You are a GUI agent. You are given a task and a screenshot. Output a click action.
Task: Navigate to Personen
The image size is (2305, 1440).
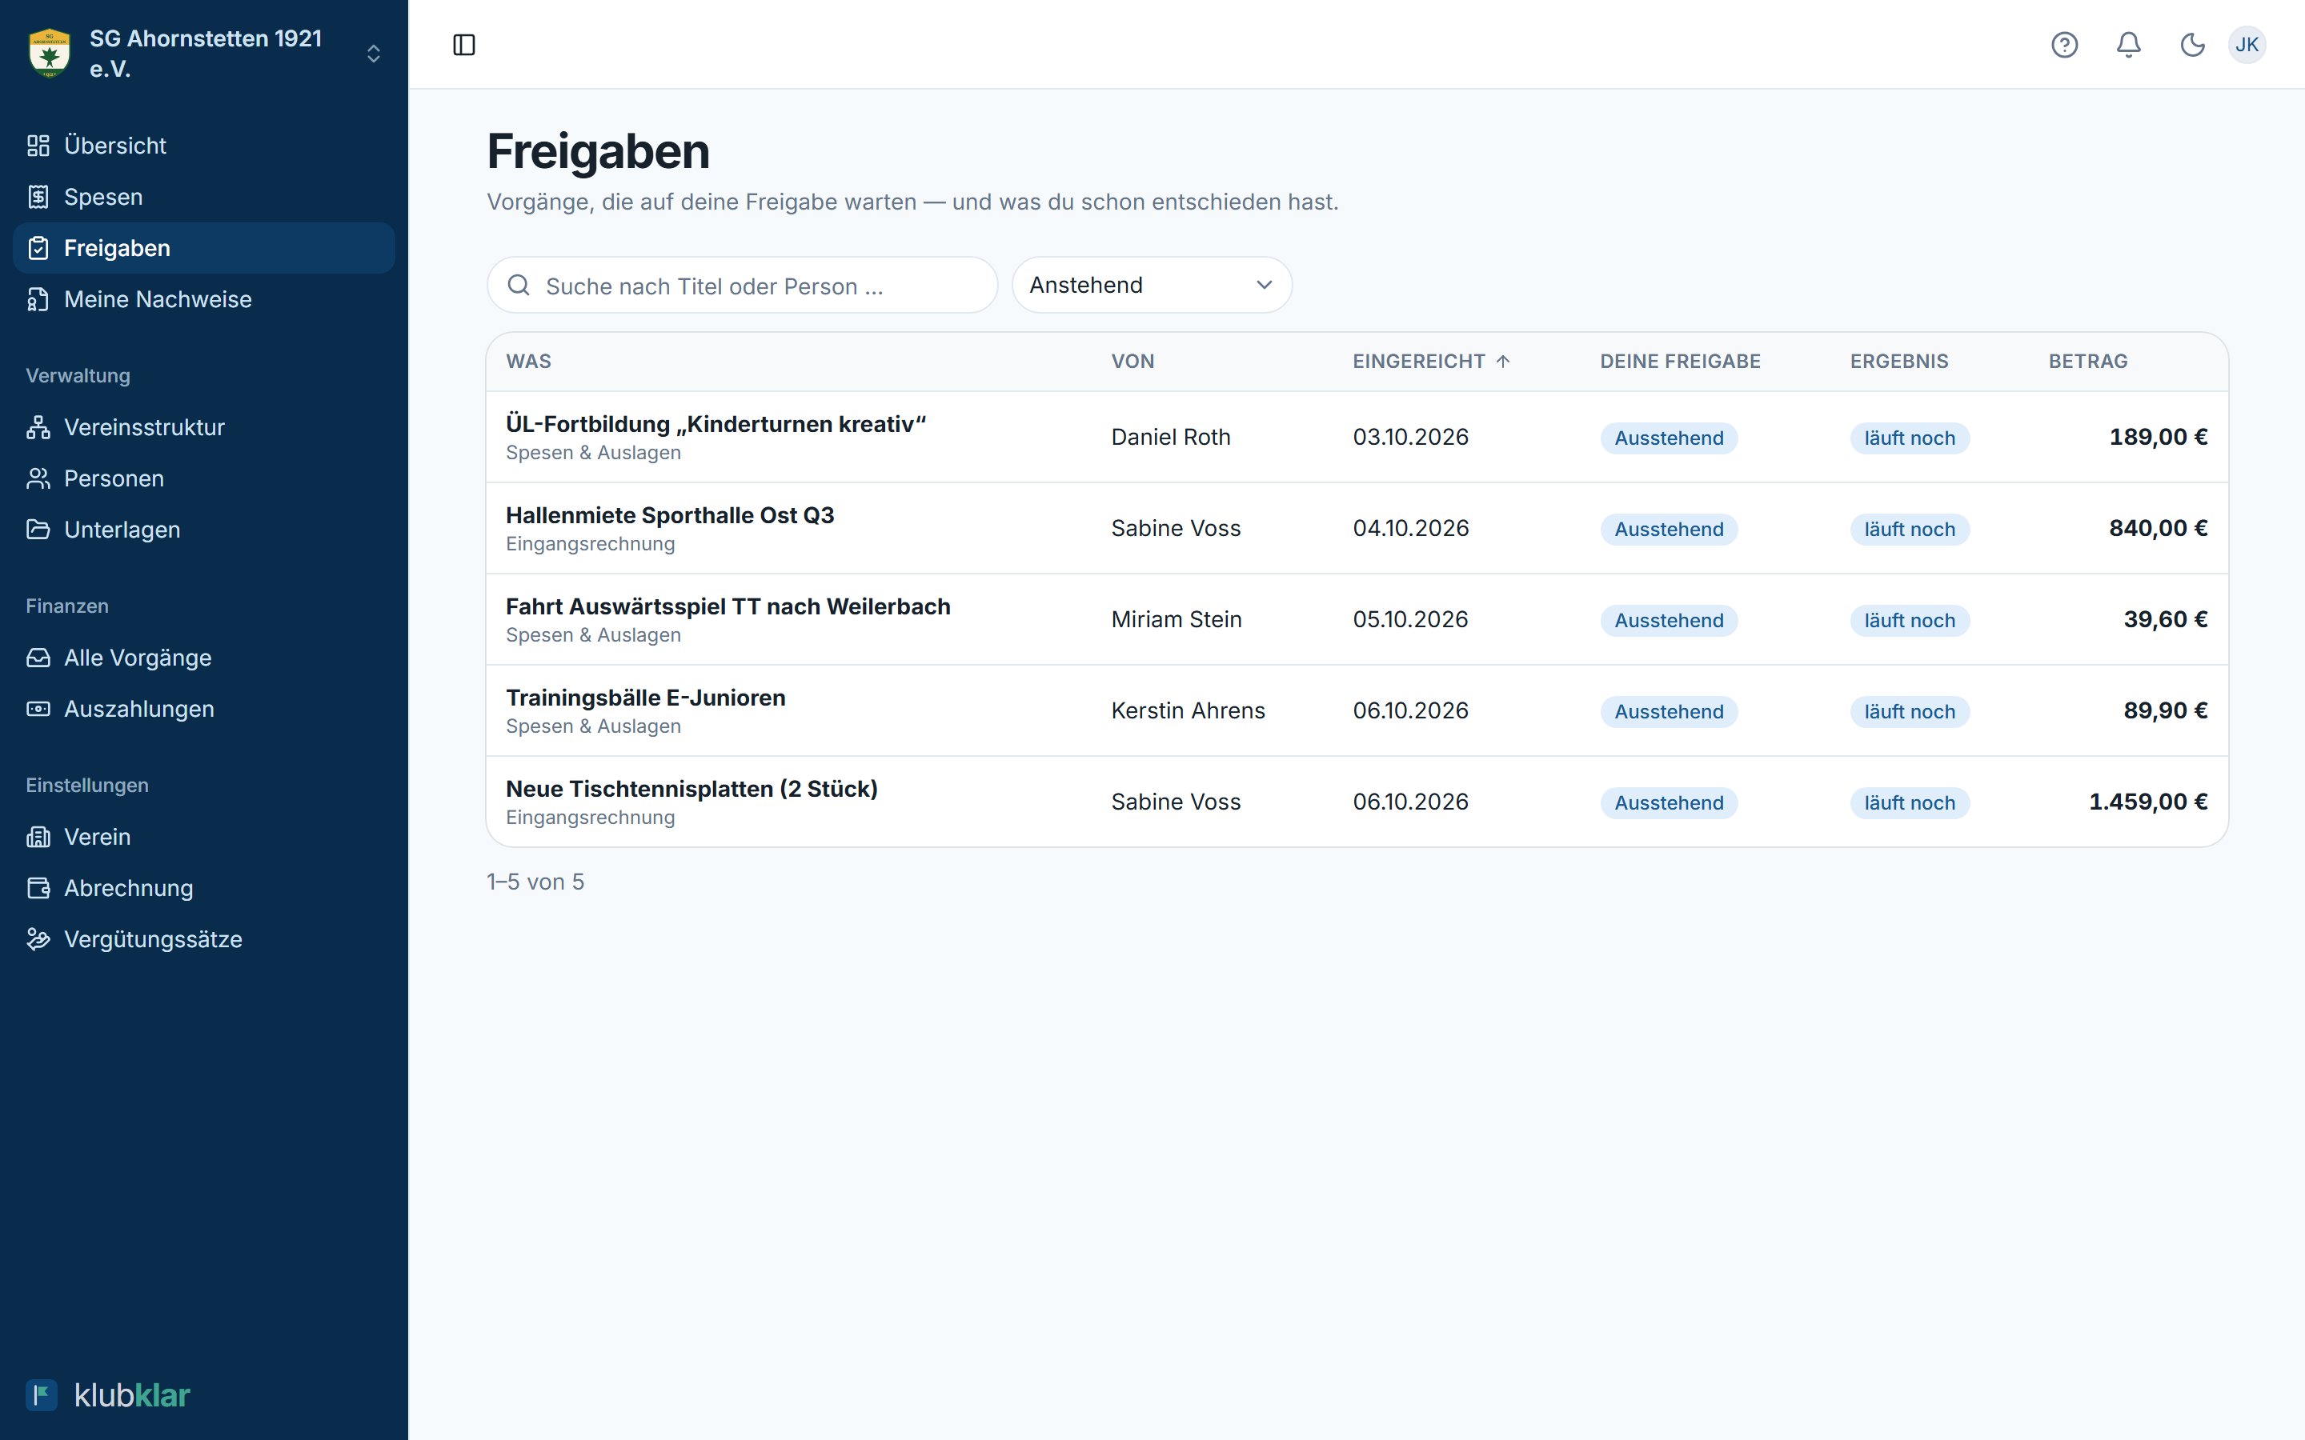click(x=204, y=479)
